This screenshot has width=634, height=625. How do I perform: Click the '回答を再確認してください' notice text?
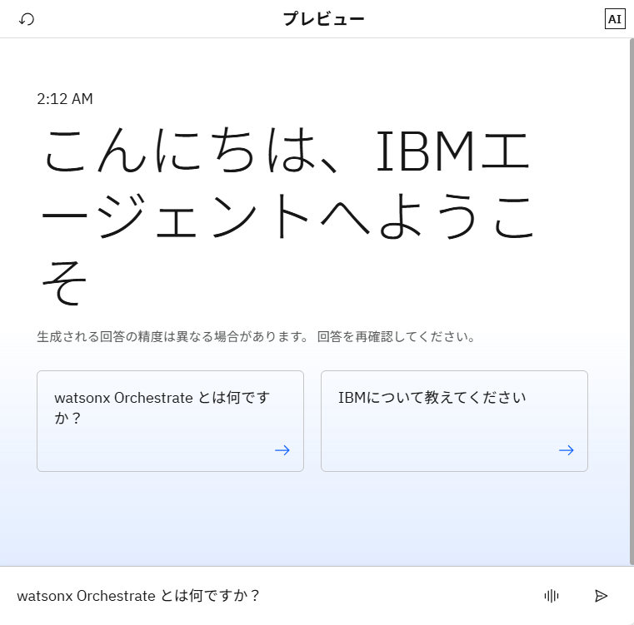pos(397,337)
